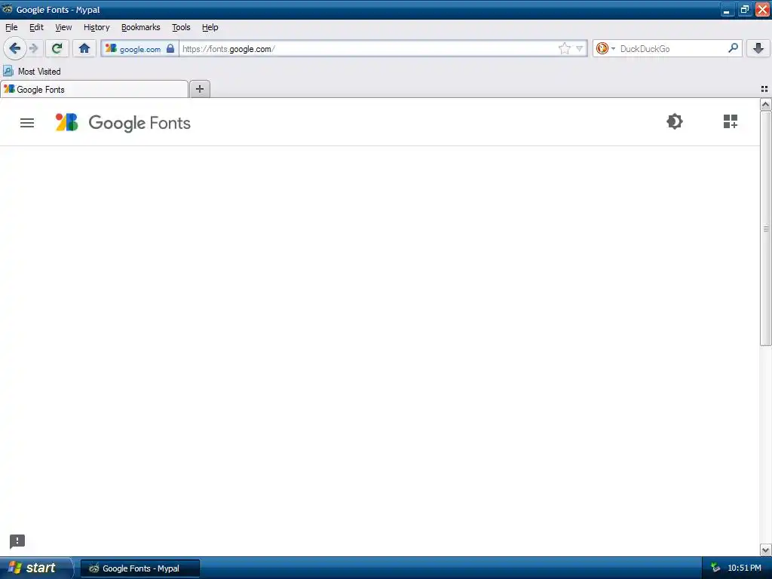Open the DuckDuckGo search engine dropdown

pos(605,48)
